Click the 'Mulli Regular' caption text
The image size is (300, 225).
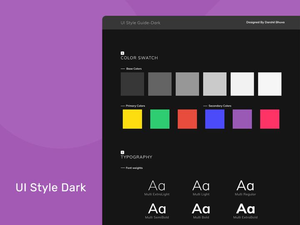point(245,194)
